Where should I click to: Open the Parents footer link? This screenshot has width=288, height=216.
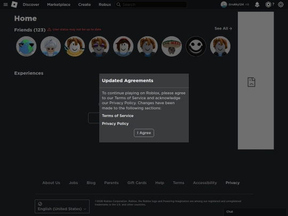click(x=111, y=183)
